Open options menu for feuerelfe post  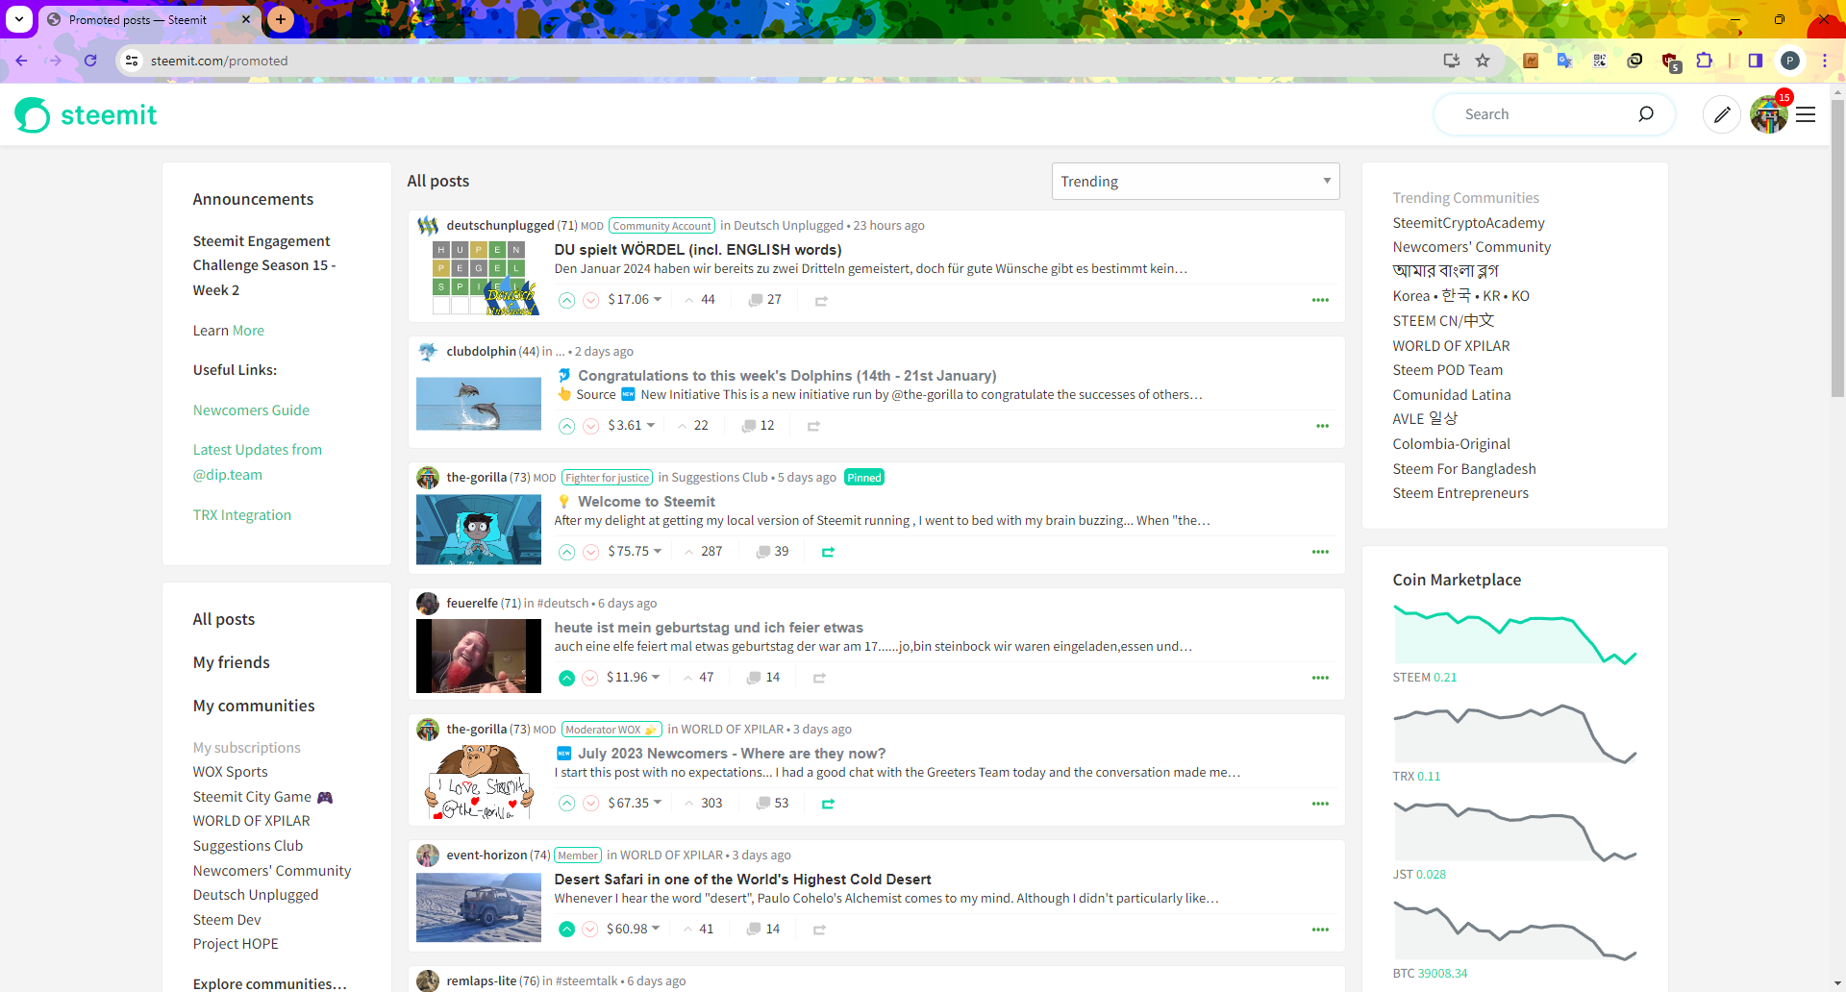[x=1320, y=678]
